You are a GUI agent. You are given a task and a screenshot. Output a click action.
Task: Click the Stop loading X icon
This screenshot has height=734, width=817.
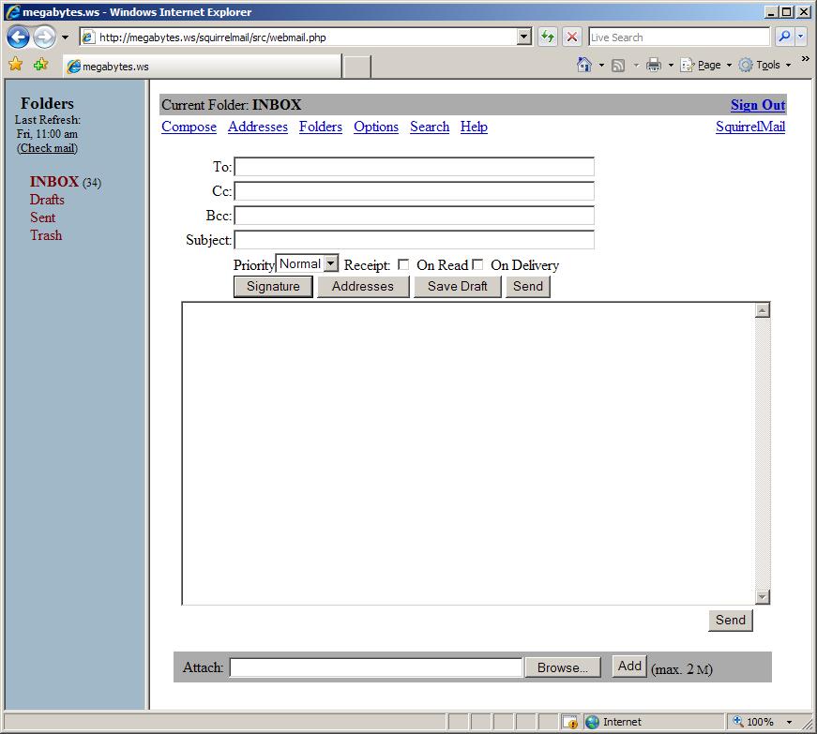tap(571, 37)
